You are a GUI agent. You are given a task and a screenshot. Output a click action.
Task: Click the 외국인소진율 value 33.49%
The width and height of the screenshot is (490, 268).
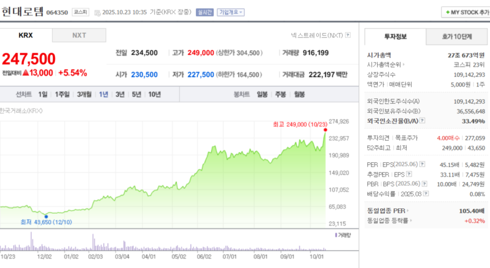coord(473,121)
